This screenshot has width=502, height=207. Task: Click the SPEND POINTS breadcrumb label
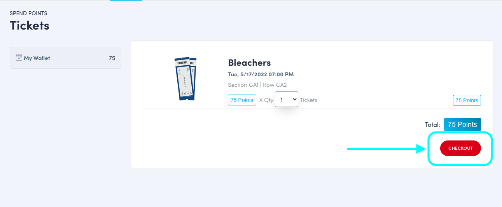(28, 13)
